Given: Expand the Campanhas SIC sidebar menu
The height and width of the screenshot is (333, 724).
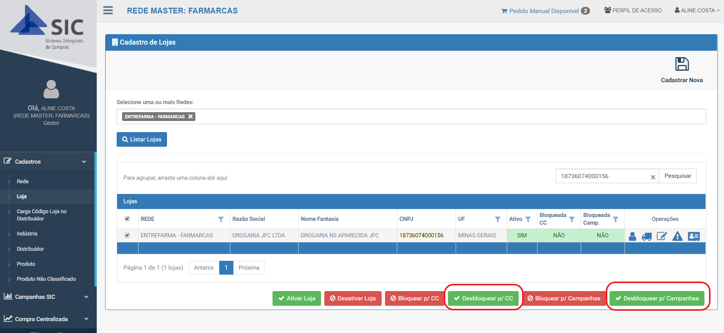Looking at the screenshot, I should pos(47,297).
